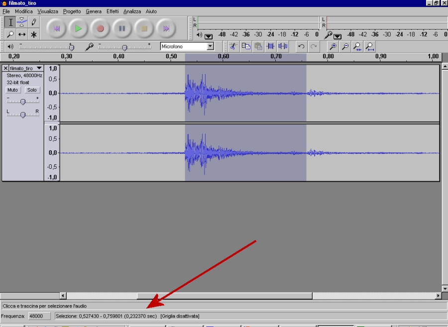Cut selection with scissors icon
Screen dimensions: 448x327
tap(233, 46)
